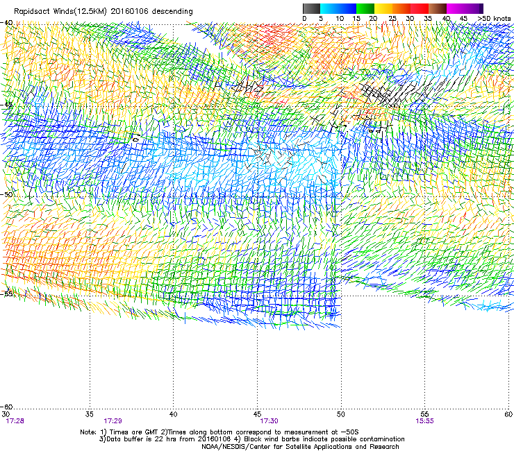Click the '10' legend scale number
514x451 pixels.
pyautogui.click(x=340, y=19)
